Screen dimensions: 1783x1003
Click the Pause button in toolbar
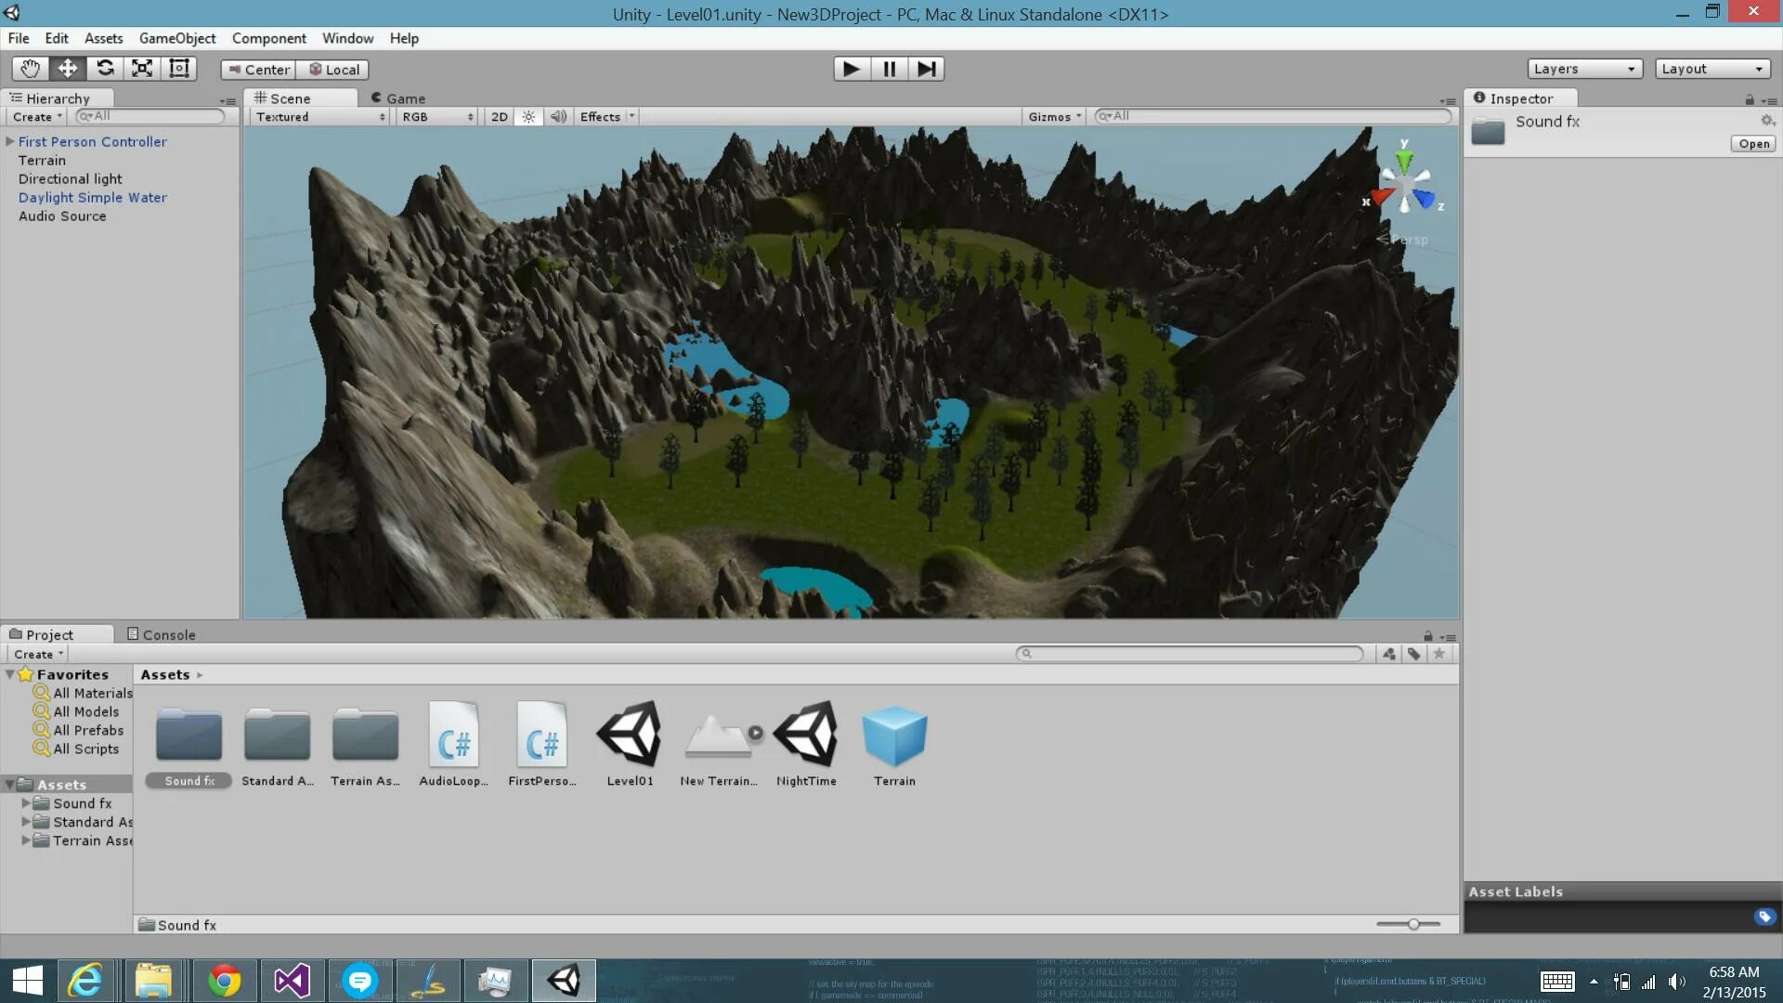click(x=888, y=69)
